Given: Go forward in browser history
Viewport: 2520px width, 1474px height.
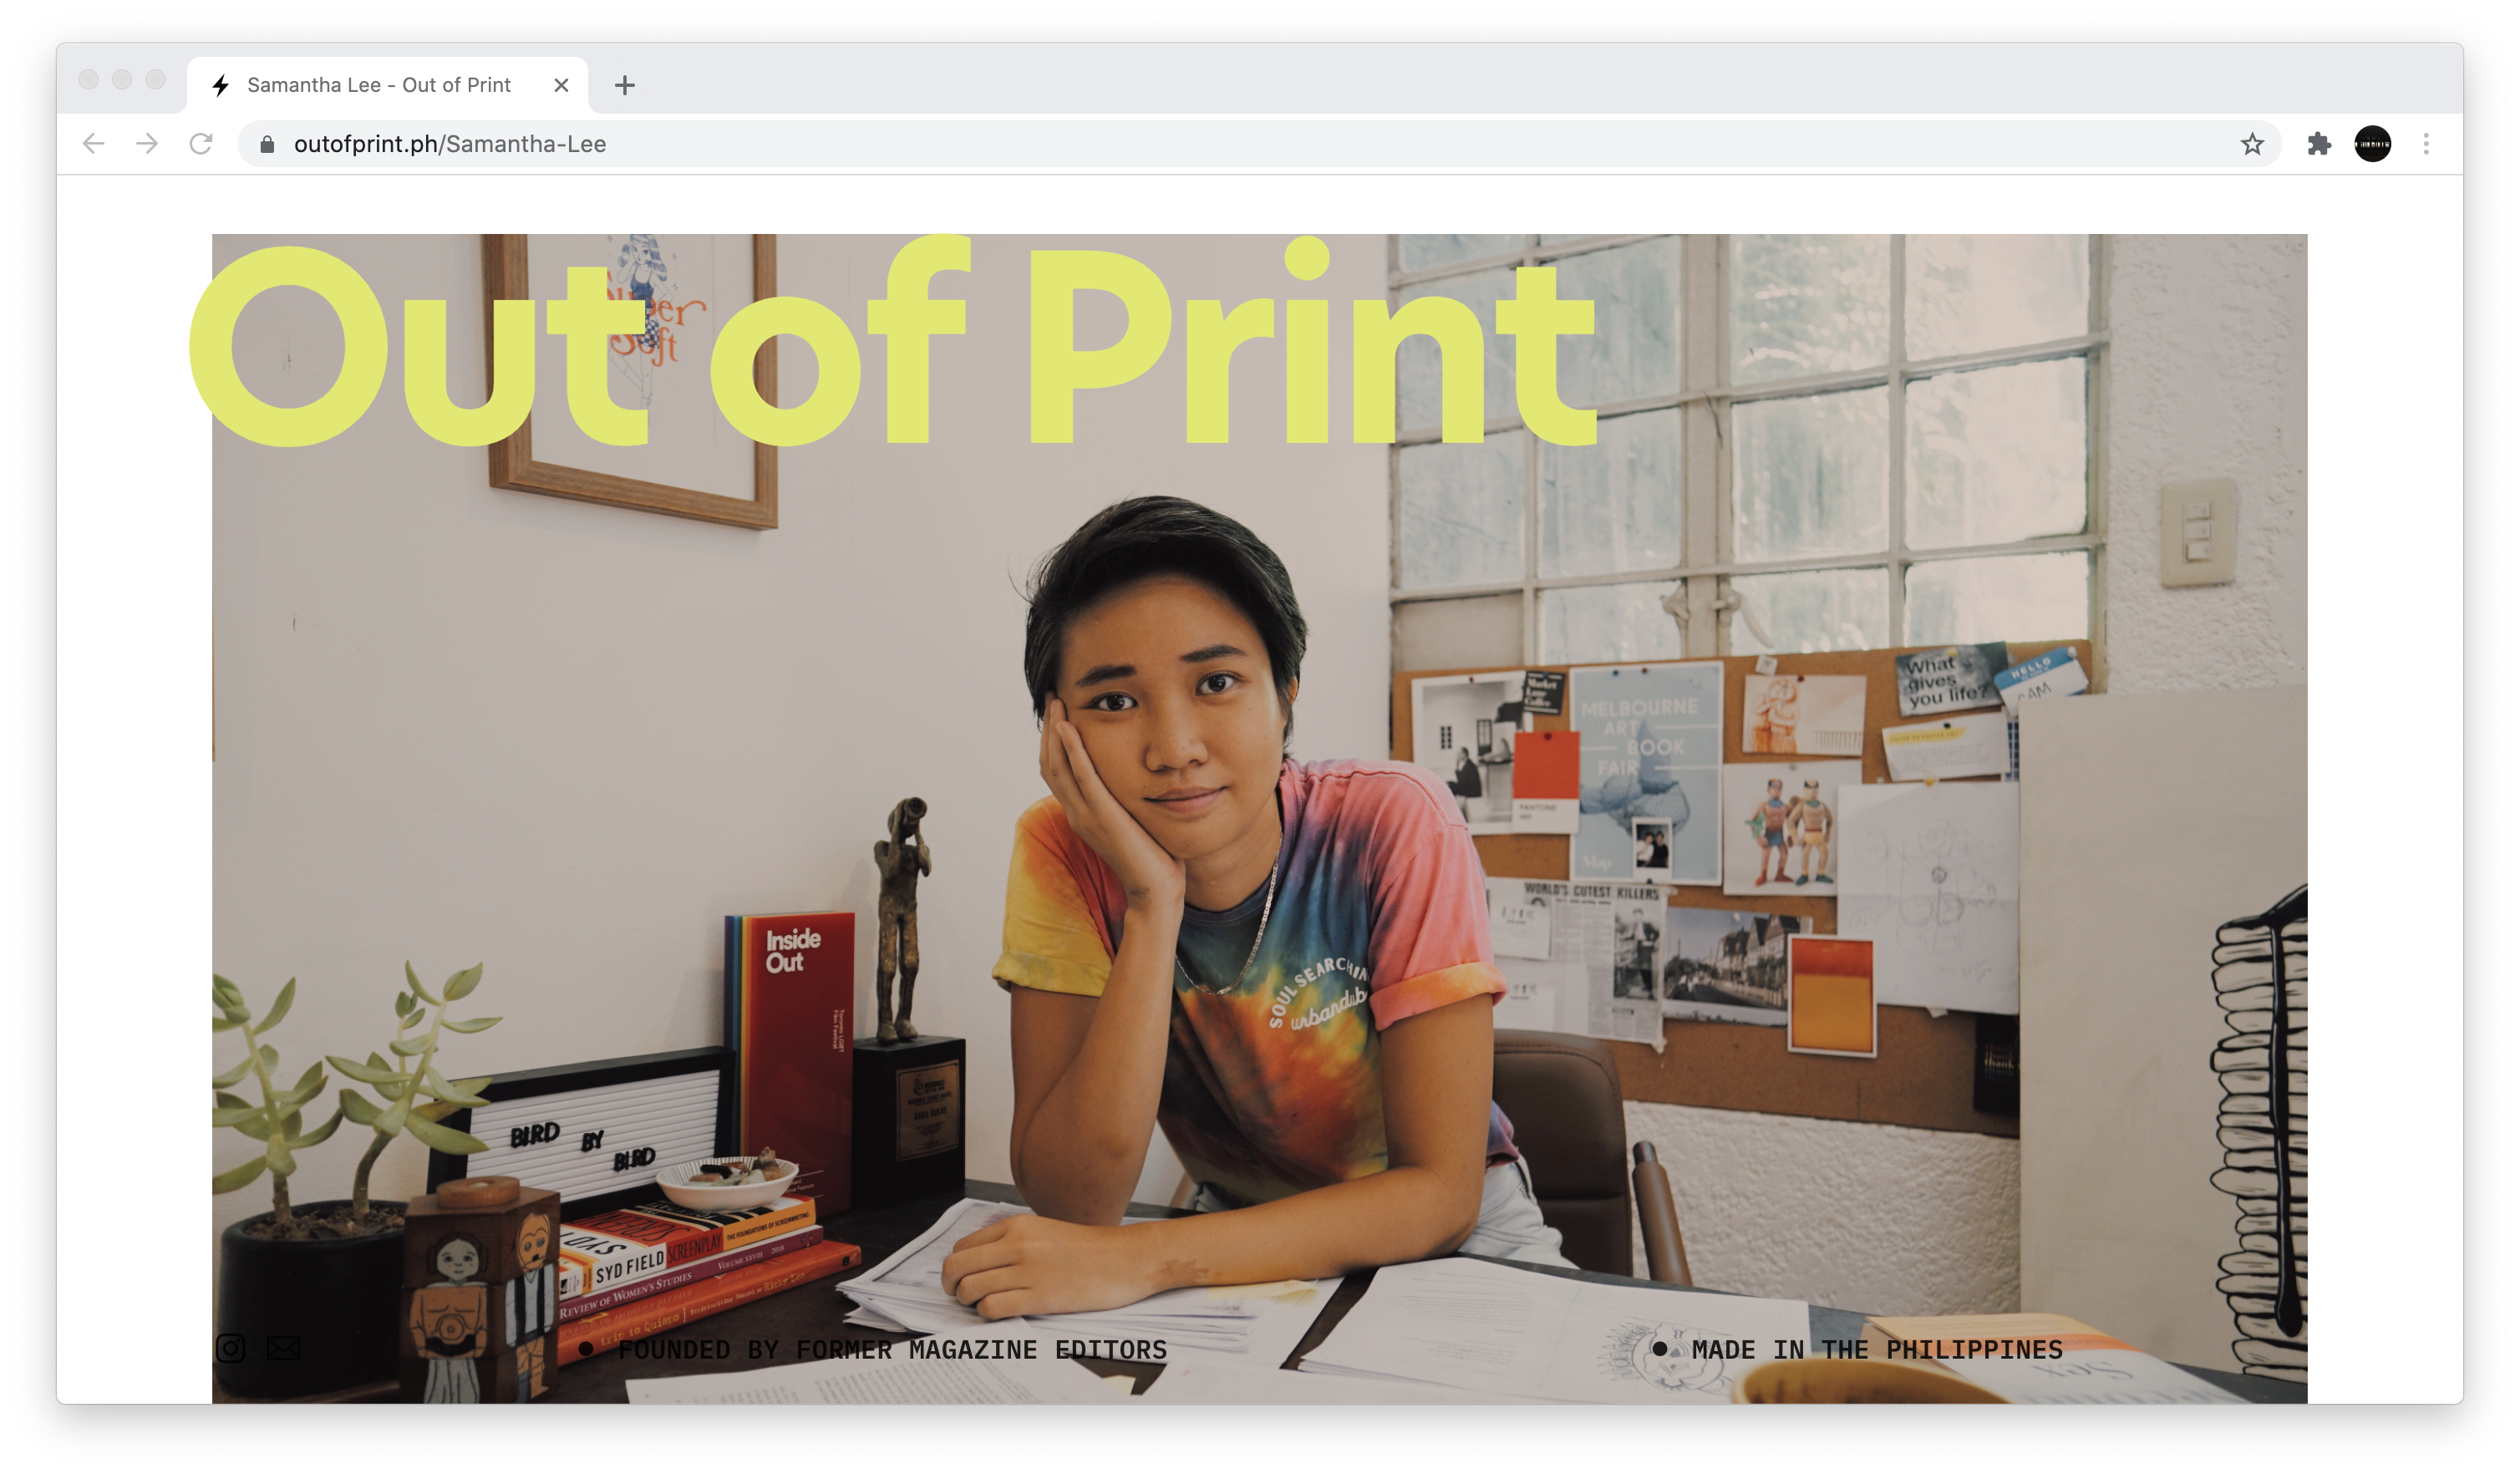Looking at the screenshot, I should pyautogui.click(x=147, y=144).
